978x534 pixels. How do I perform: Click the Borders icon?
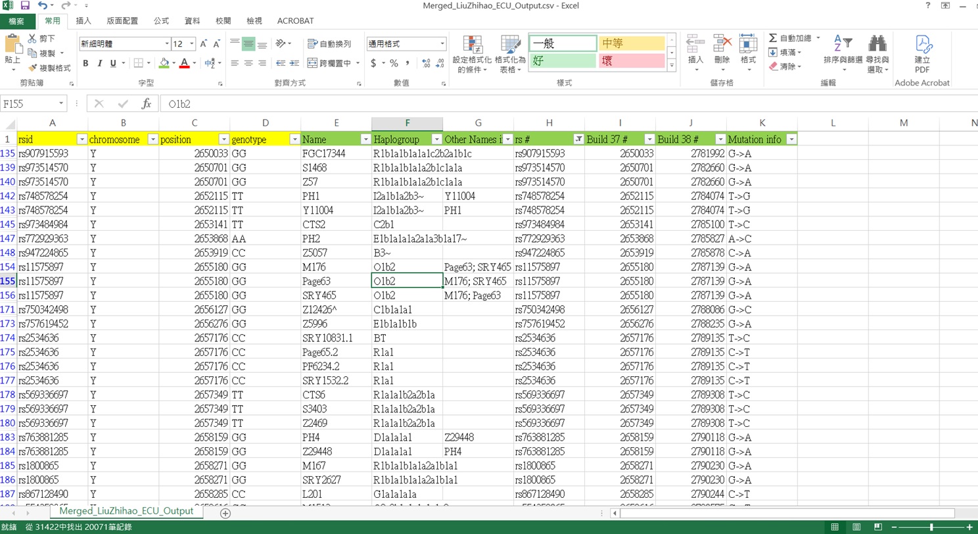[x=139, y=64]
